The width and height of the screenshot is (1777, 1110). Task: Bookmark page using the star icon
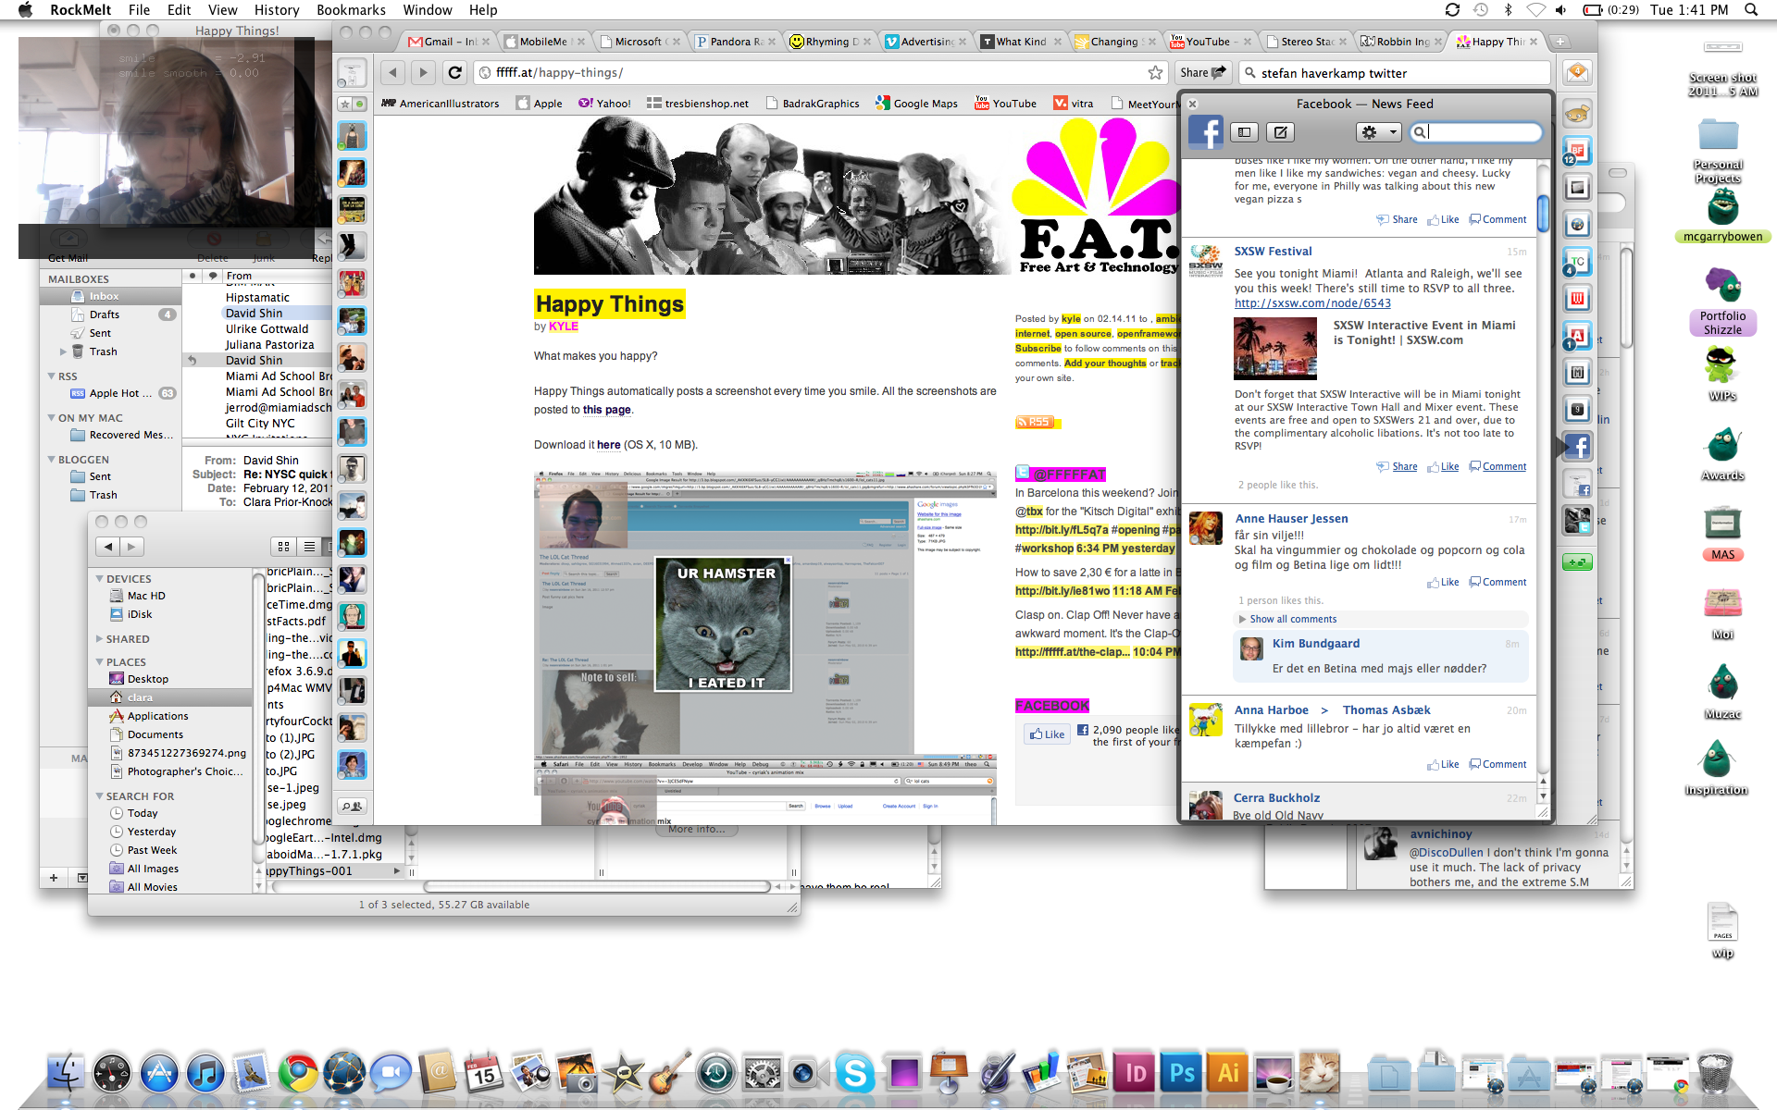1155,72
